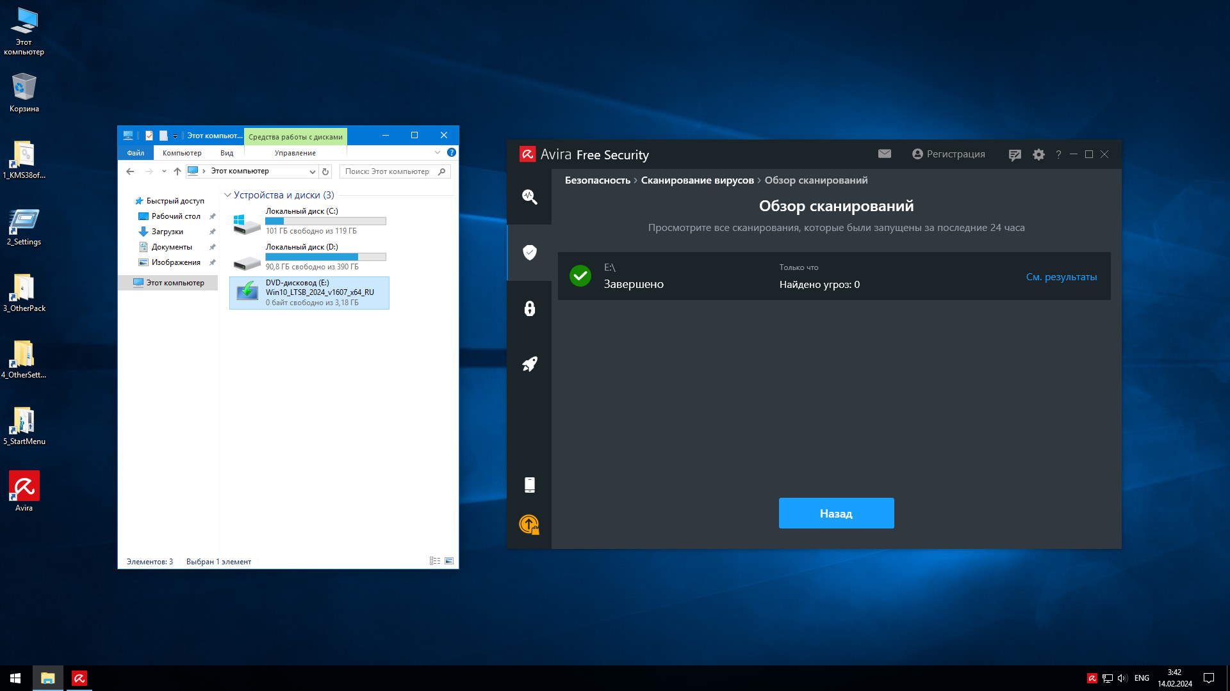Open the Avira Status sidebar icon
Screen dimensions: 1230x691
(529, 196)
